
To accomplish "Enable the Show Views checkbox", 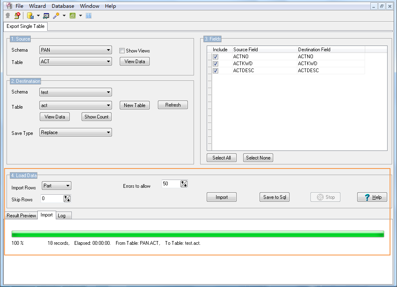I will [x=122, y=50].
